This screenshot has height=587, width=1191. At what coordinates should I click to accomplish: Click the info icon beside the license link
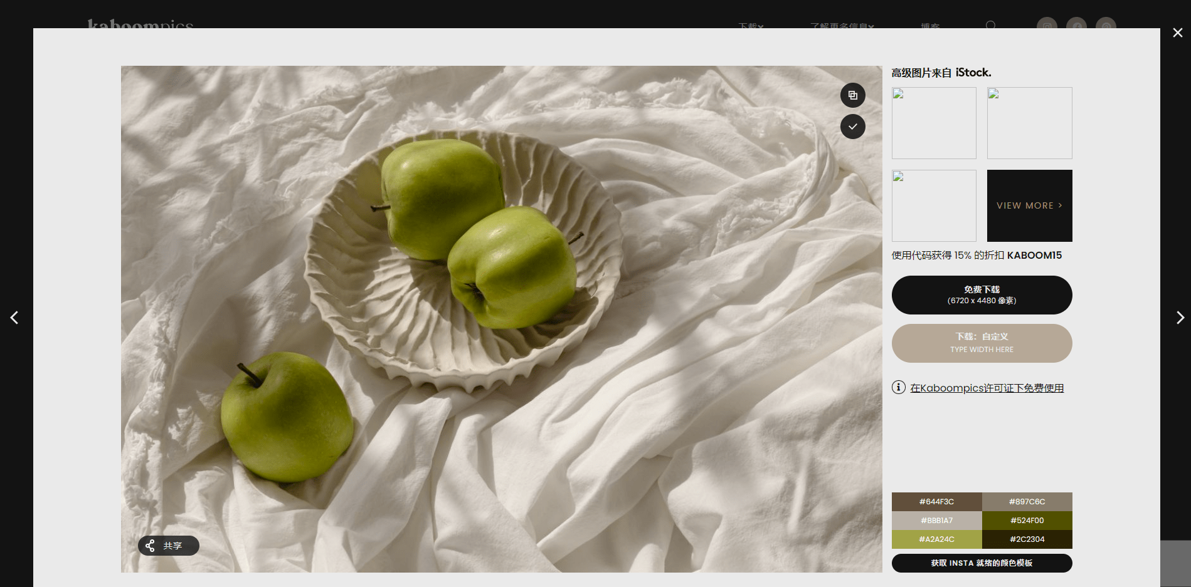pyautogui.click(x=898, y=387)
